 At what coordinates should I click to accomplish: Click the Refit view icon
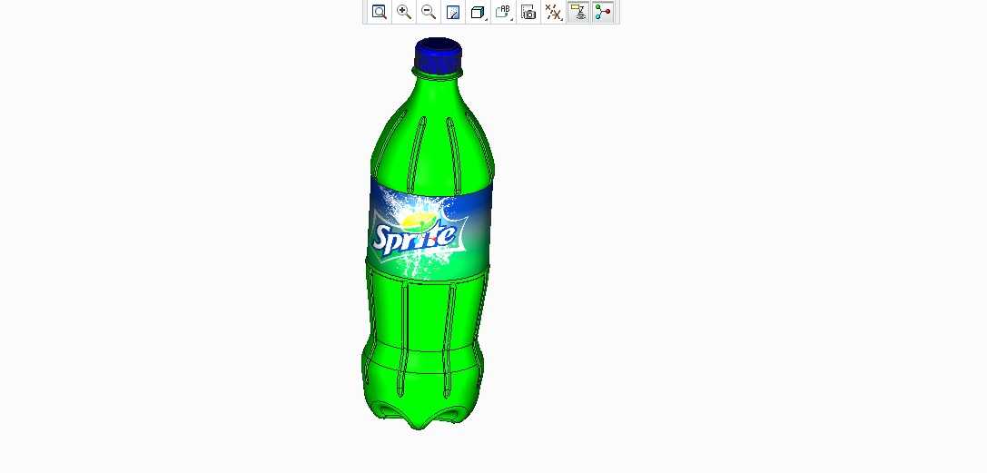[x=379, y=12]
